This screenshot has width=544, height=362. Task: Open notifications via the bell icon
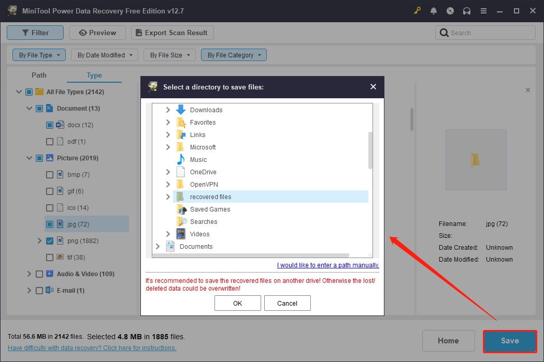coord(434,10)
